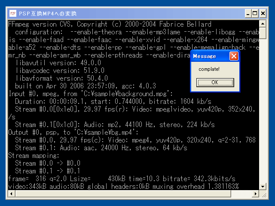Click the 'Stream mapping:' line
275x206 pixels.
(34, 155)
